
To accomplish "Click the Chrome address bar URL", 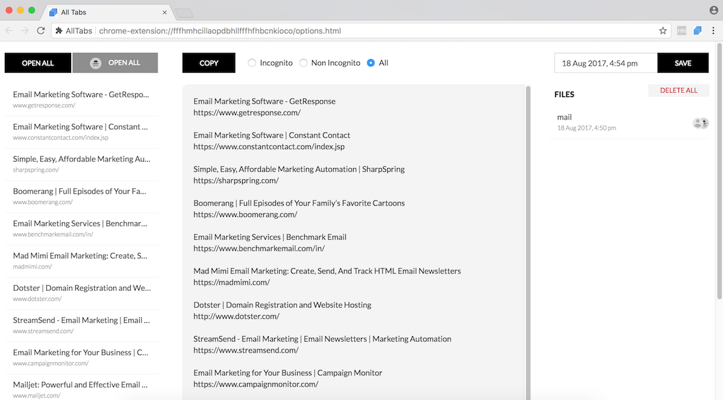I will (220, 30).
